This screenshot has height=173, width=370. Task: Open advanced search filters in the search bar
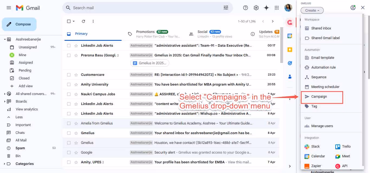[226, 8]
